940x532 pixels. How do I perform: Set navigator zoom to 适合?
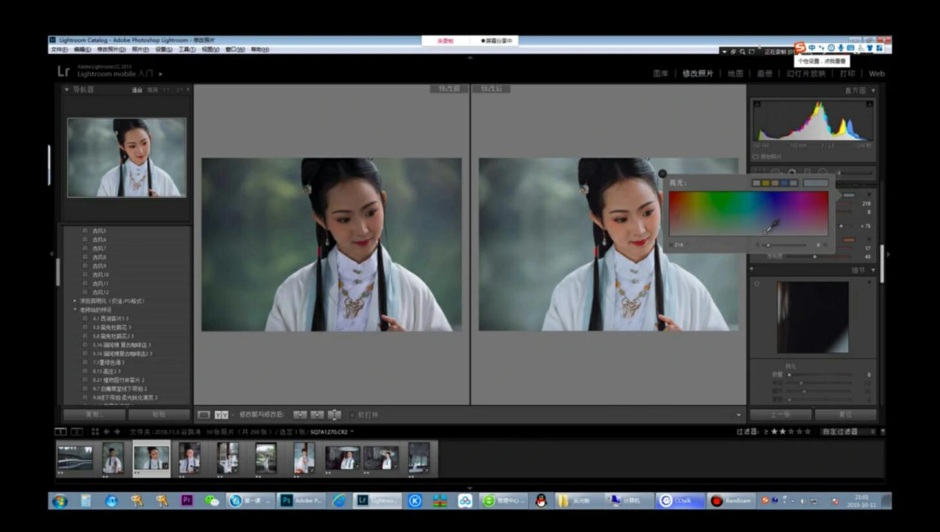(137, 90)
